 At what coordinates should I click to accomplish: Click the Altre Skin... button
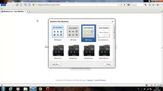pos(56,64)
